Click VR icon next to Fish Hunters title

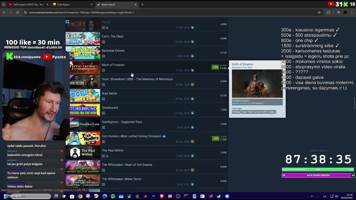click(x=164, y=136)
